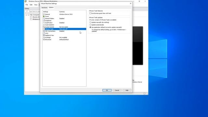Click the VMware Workstation title bar icon
Screen dimensions: 208x117
(x=26, y=1)
